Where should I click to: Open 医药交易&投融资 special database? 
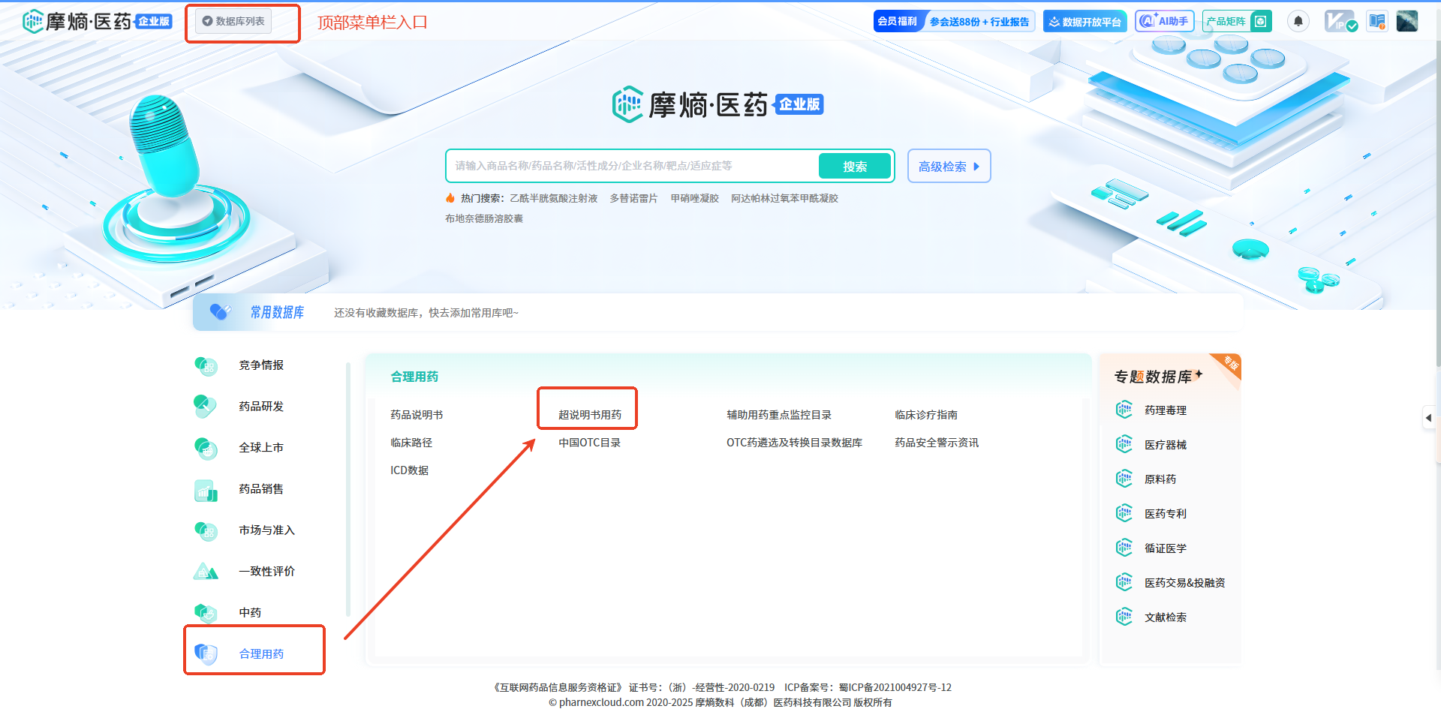[x=1184, y=583]
